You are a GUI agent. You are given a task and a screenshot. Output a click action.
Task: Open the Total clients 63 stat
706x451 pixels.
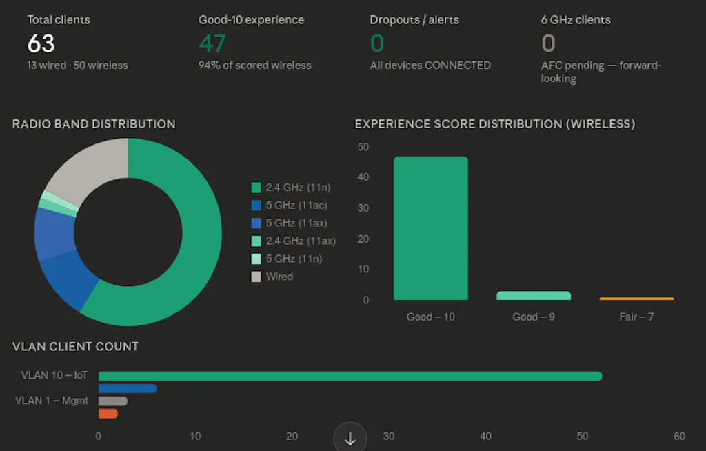click(41, 43)
